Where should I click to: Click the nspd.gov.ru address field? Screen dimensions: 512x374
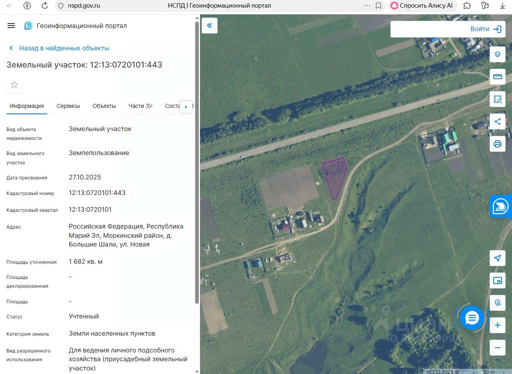pos(84,6)
